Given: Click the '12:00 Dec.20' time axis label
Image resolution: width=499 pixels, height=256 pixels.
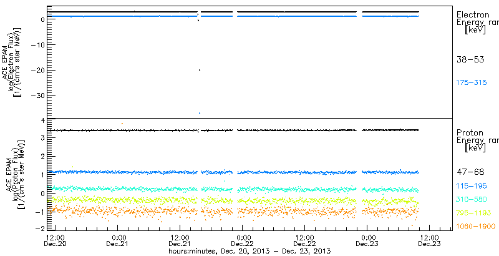Looking at the screenshot, I should tap(56, 240).
